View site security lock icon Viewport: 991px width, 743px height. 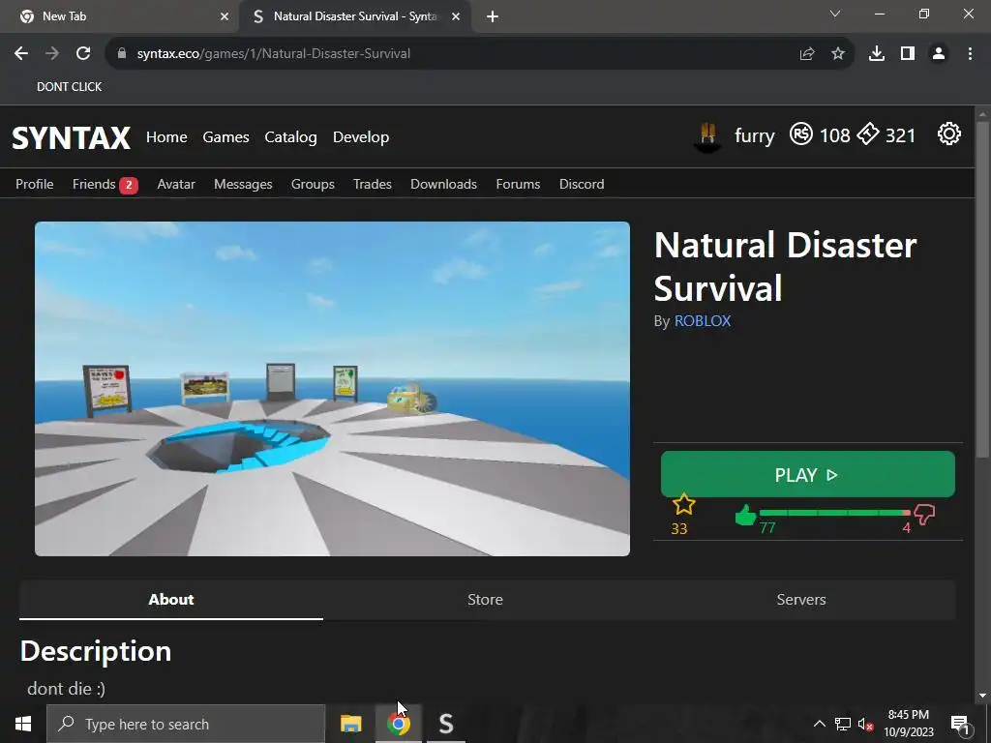coord(122,54)
